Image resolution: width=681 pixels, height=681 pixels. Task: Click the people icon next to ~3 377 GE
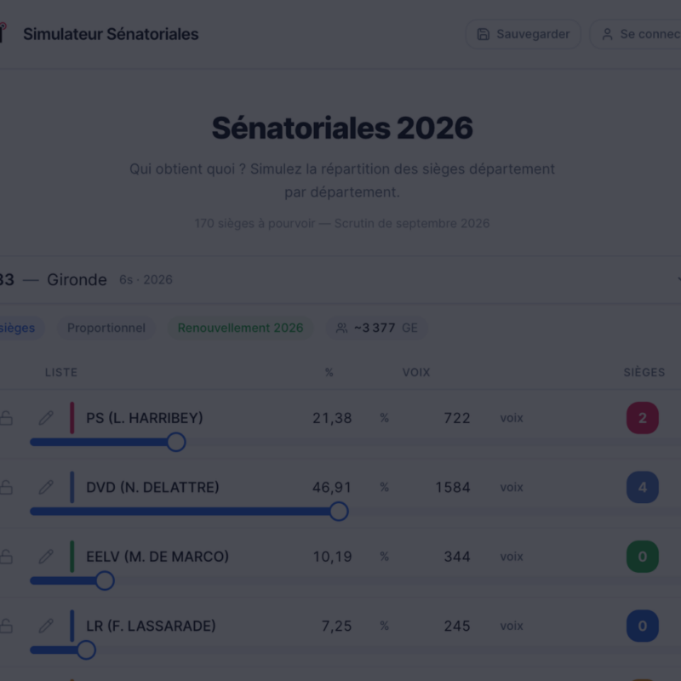point(342,328)
